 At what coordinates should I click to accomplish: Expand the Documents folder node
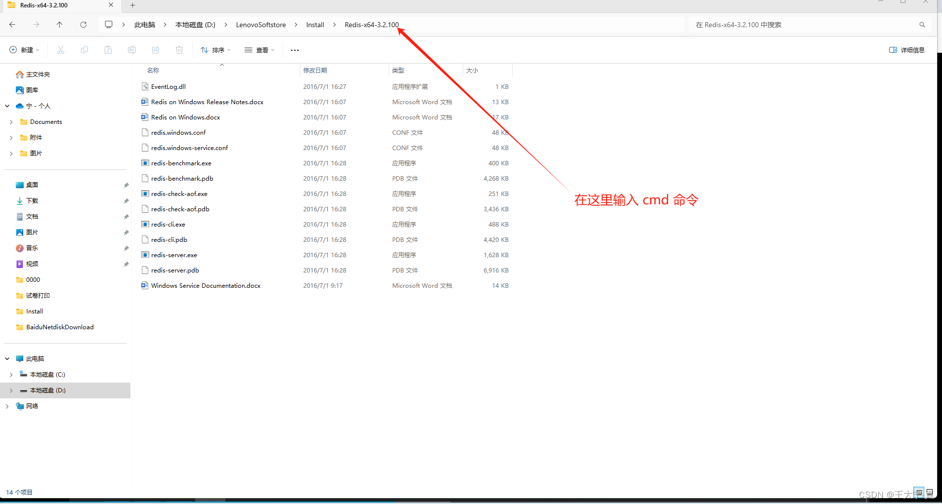point(11,122)
